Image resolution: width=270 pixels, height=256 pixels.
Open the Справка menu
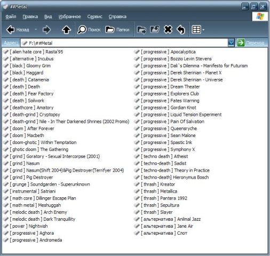[x=117, y=17]
